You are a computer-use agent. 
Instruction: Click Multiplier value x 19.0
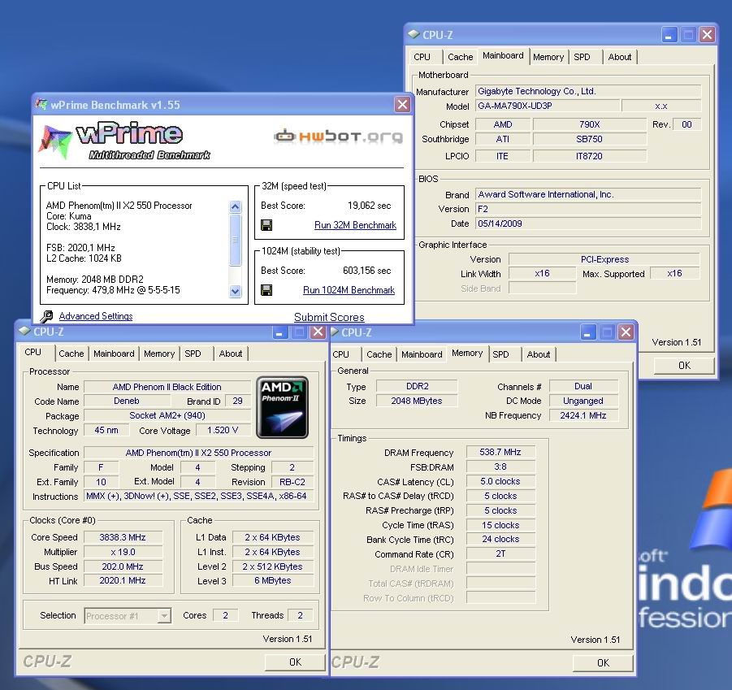123,552
